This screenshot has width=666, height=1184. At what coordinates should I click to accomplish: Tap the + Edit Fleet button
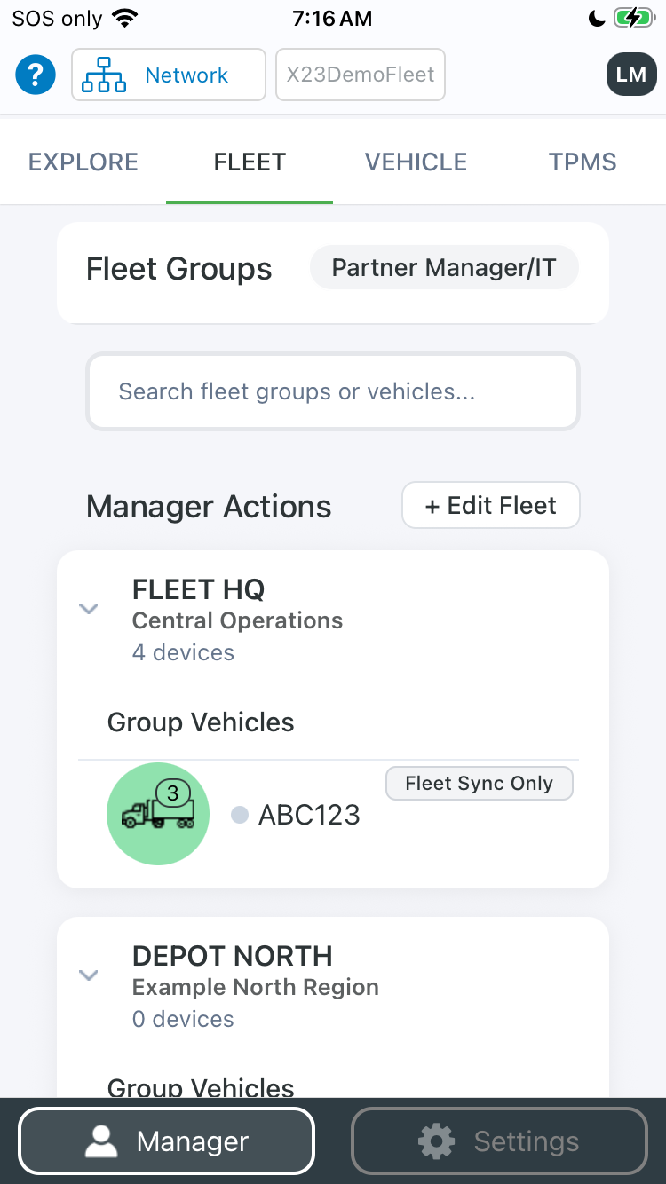pos(491,505)
